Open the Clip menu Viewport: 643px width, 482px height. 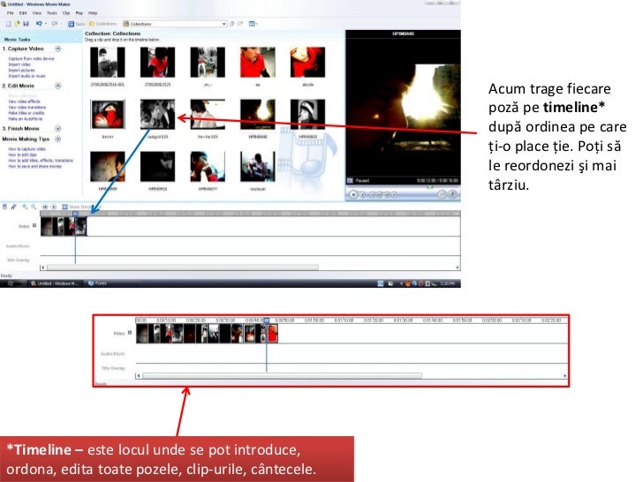[66, 13]
